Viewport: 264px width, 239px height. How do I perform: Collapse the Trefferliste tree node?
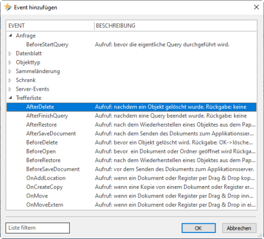(10, 98)
